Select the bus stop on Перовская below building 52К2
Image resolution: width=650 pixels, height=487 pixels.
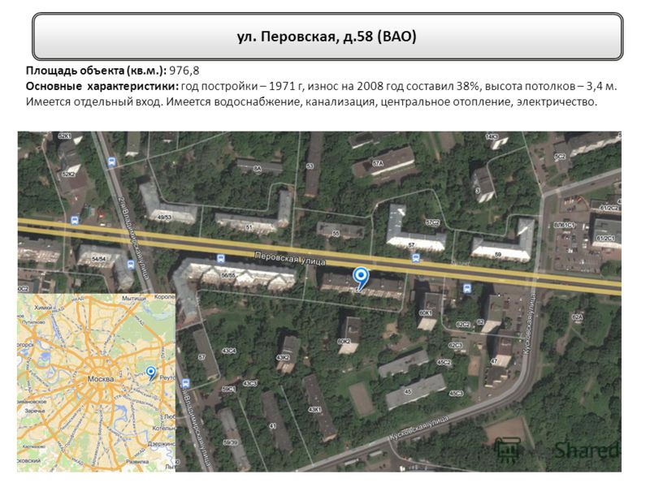pyautogui.click(x=75, y=220)
